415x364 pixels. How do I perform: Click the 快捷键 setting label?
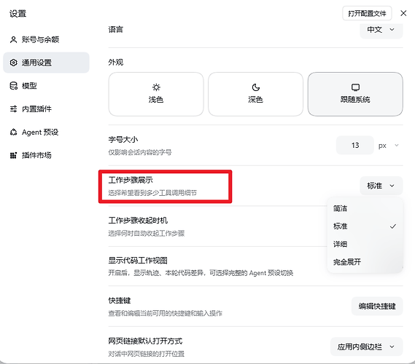click(120, 301)
